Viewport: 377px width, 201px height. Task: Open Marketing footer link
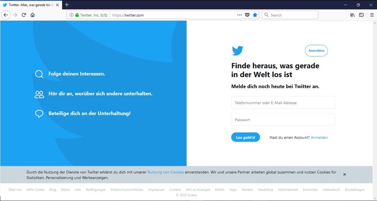[x=266, y=190]
